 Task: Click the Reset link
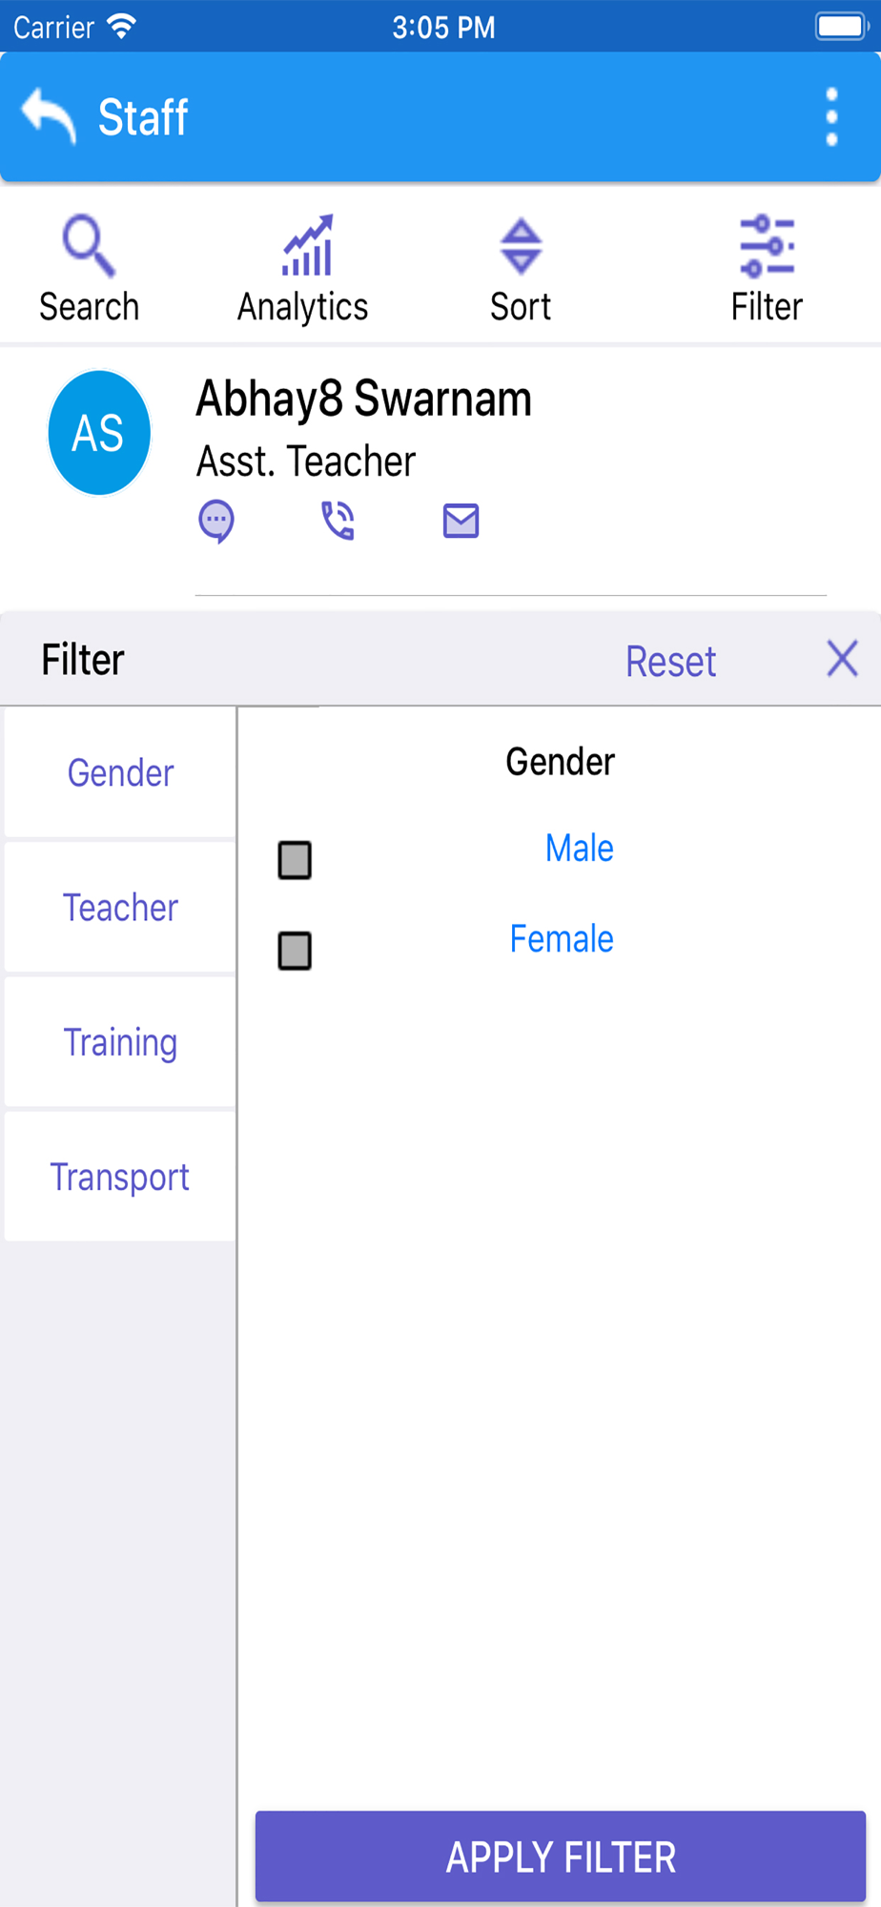670,661
